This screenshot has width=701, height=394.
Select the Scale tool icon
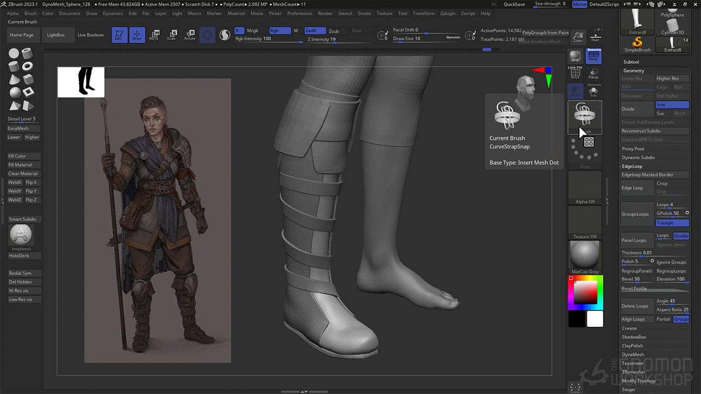172,34
